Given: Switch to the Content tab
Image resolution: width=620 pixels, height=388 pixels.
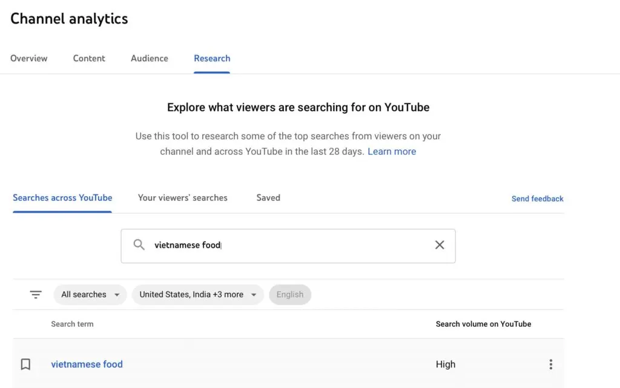Looking at the screenshot, I should click(88, 58).
